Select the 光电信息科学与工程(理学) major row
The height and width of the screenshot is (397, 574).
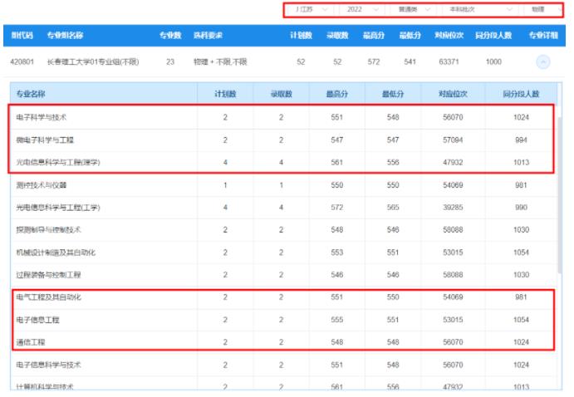(x=58, y=162)
